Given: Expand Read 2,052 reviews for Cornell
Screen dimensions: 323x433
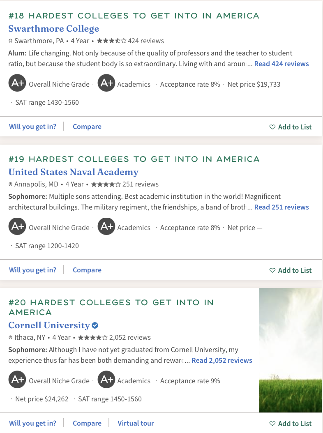Looking at the screenshot, I should pos(222,360).
